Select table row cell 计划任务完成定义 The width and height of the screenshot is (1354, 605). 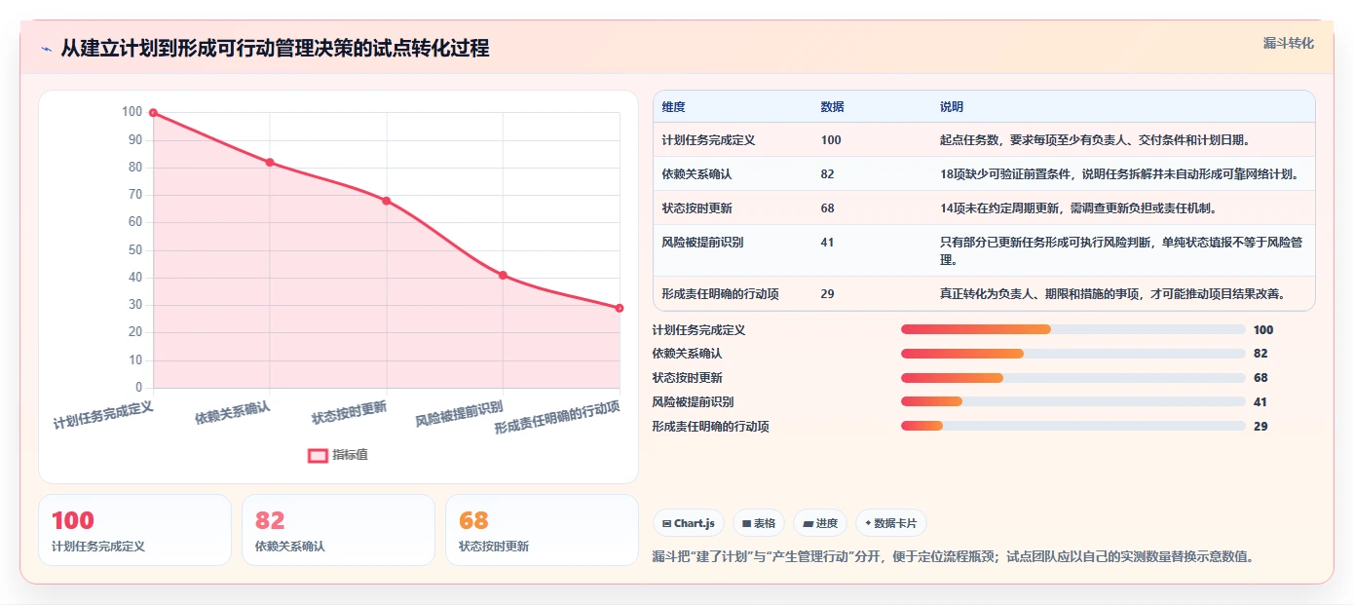pyautogui.click(x=708, y=140)
